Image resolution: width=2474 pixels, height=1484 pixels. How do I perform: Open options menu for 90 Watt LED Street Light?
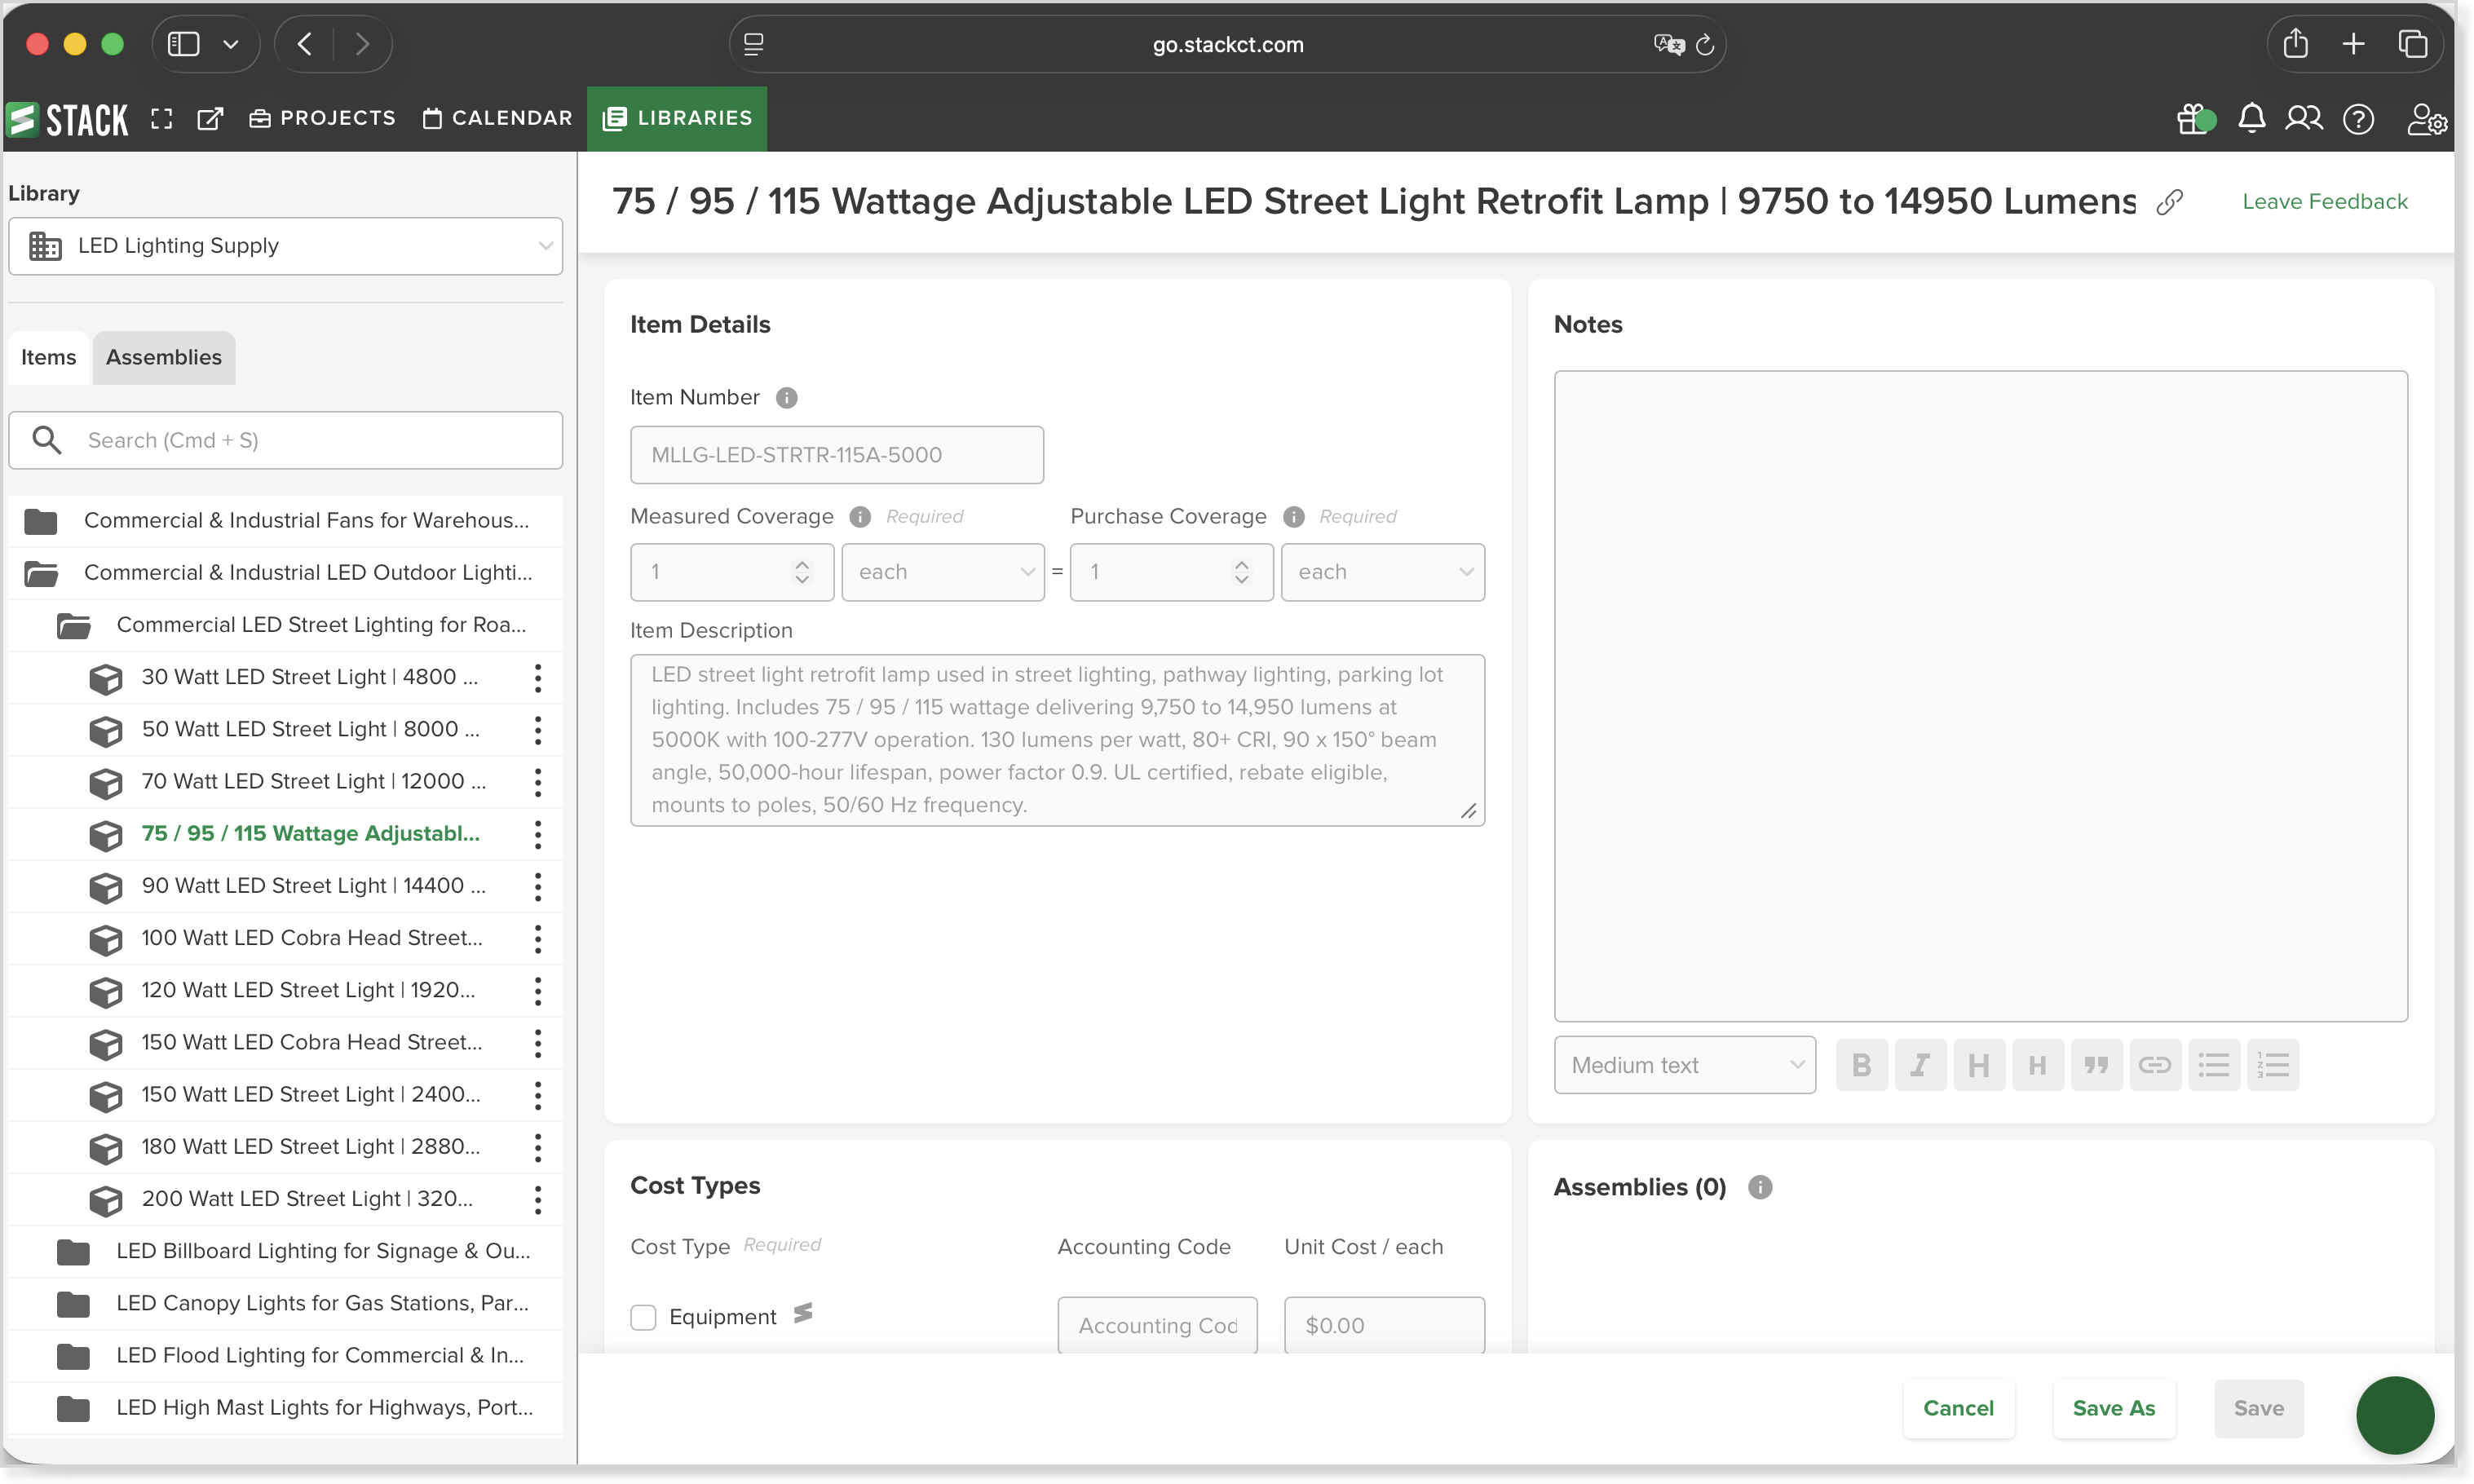(538, 886)
